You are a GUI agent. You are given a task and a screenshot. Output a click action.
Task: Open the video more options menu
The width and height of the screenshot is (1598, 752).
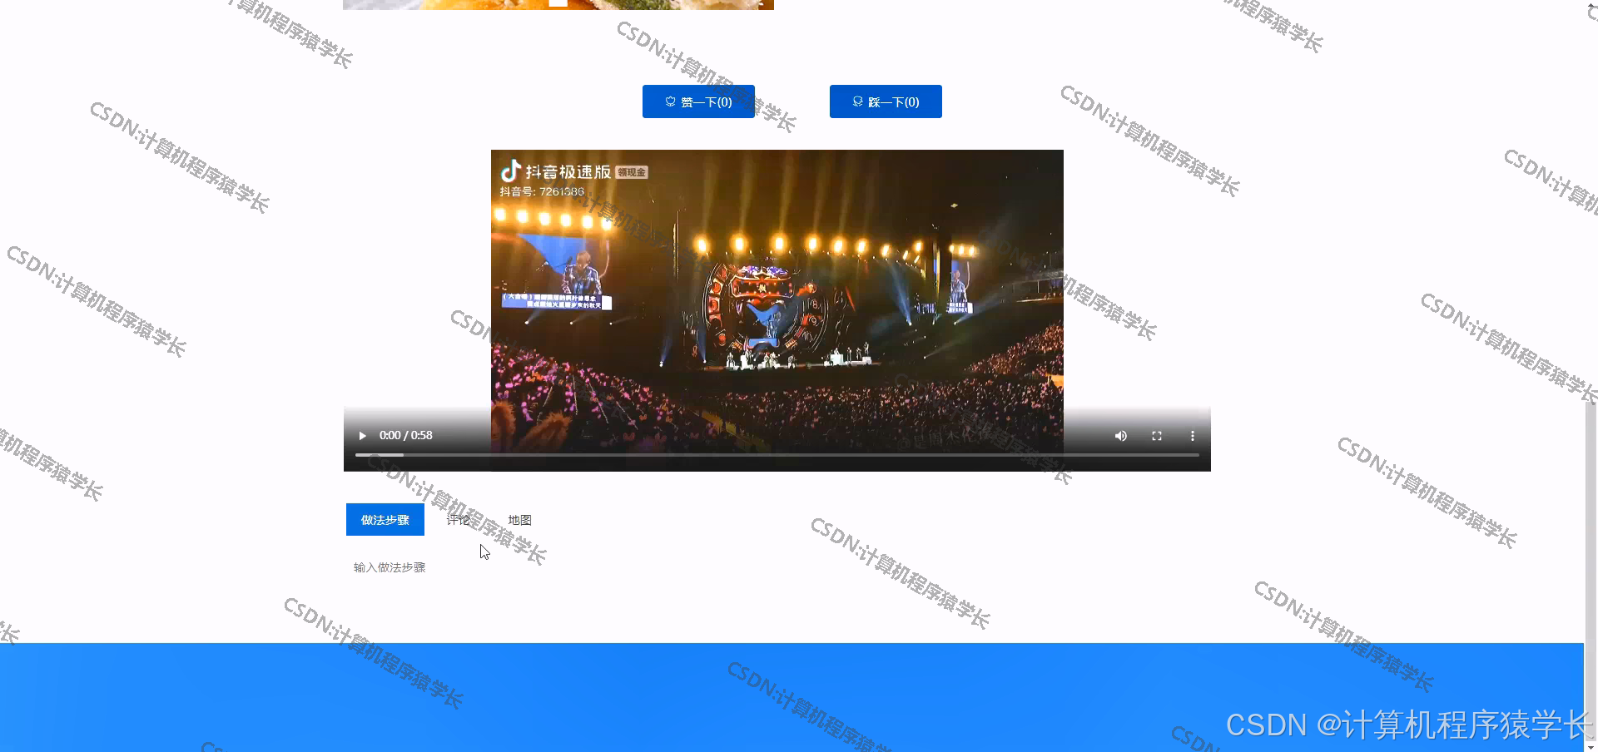(x=1192, y=436)
